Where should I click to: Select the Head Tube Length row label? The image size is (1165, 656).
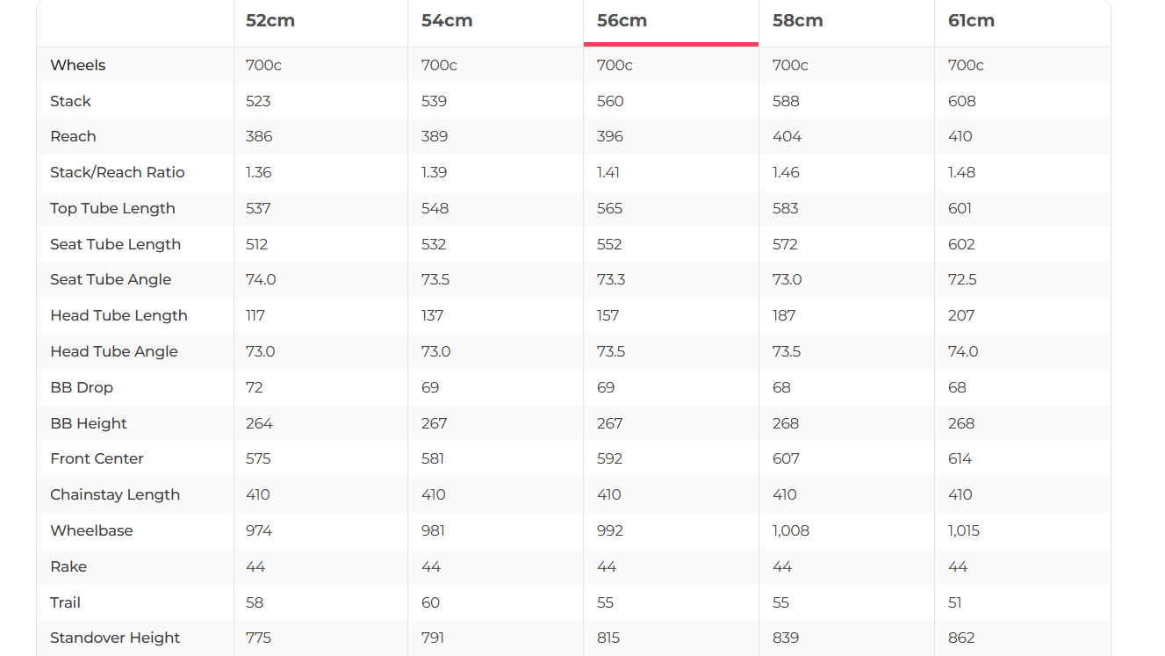(x=119, y=315)
